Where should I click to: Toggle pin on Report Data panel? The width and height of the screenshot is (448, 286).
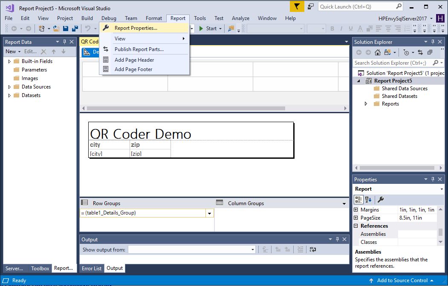point(64,42)
